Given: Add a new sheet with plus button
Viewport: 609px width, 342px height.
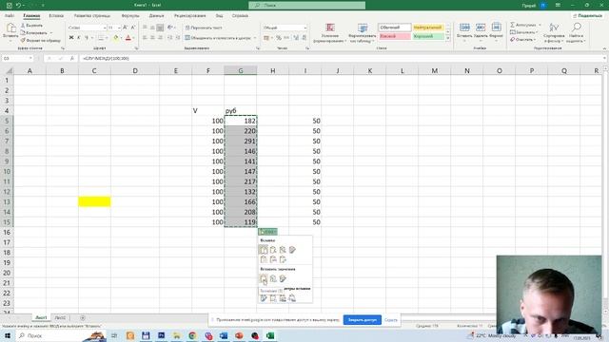Looking at the screenshot, I should [83, 318].
